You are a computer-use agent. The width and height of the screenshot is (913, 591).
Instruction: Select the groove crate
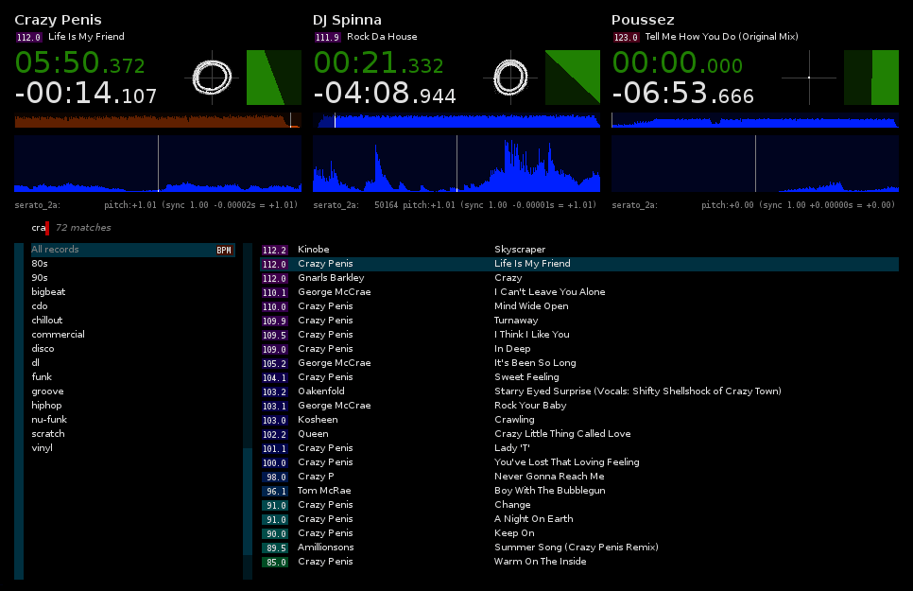(x=132, y=391)
